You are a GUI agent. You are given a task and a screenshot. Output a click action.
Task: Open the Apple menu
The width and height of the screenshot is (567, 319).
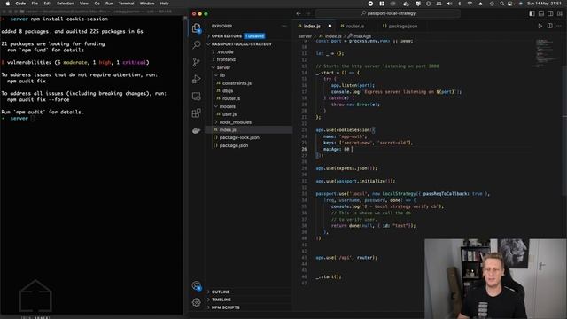pyautogui.click(x=7, y=4)
